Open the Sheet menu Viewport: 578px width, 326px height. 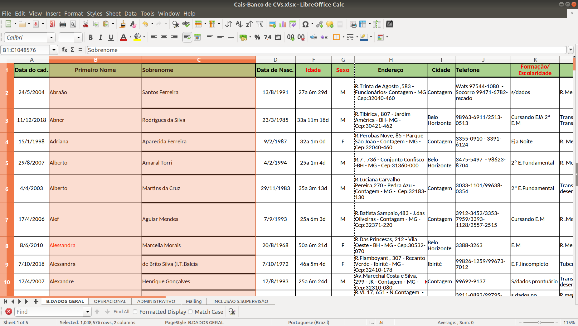[113, 13]
